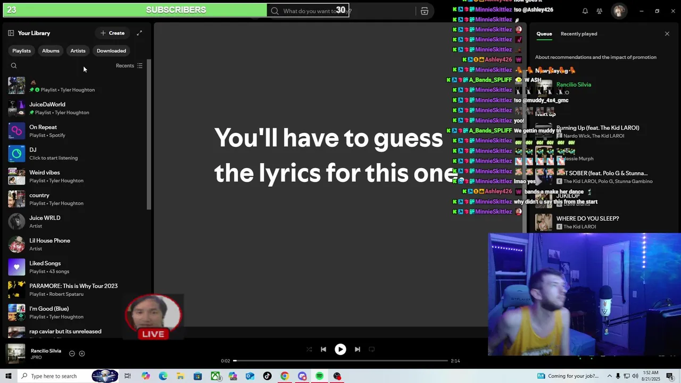Screen dimensions: 681x383
Task: Filter library by Albums
Action: click(51, 51)
